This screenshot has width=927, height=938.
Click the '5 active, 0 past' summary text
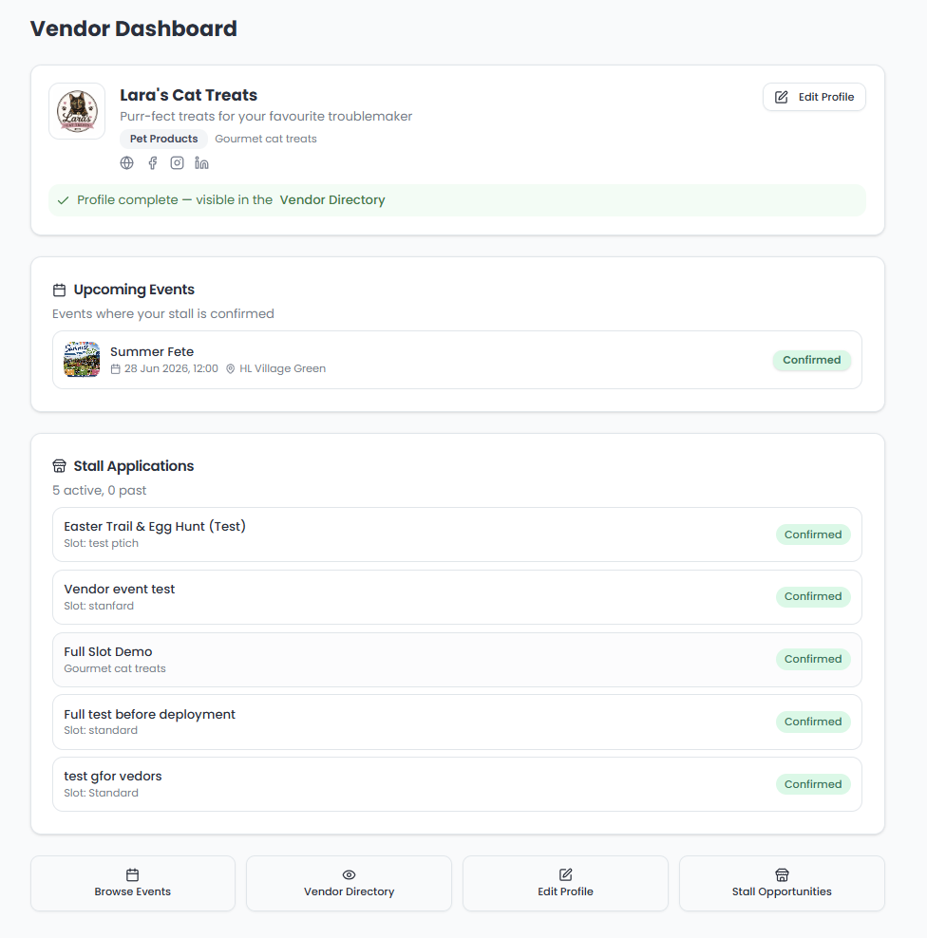[x=100, y=491]
